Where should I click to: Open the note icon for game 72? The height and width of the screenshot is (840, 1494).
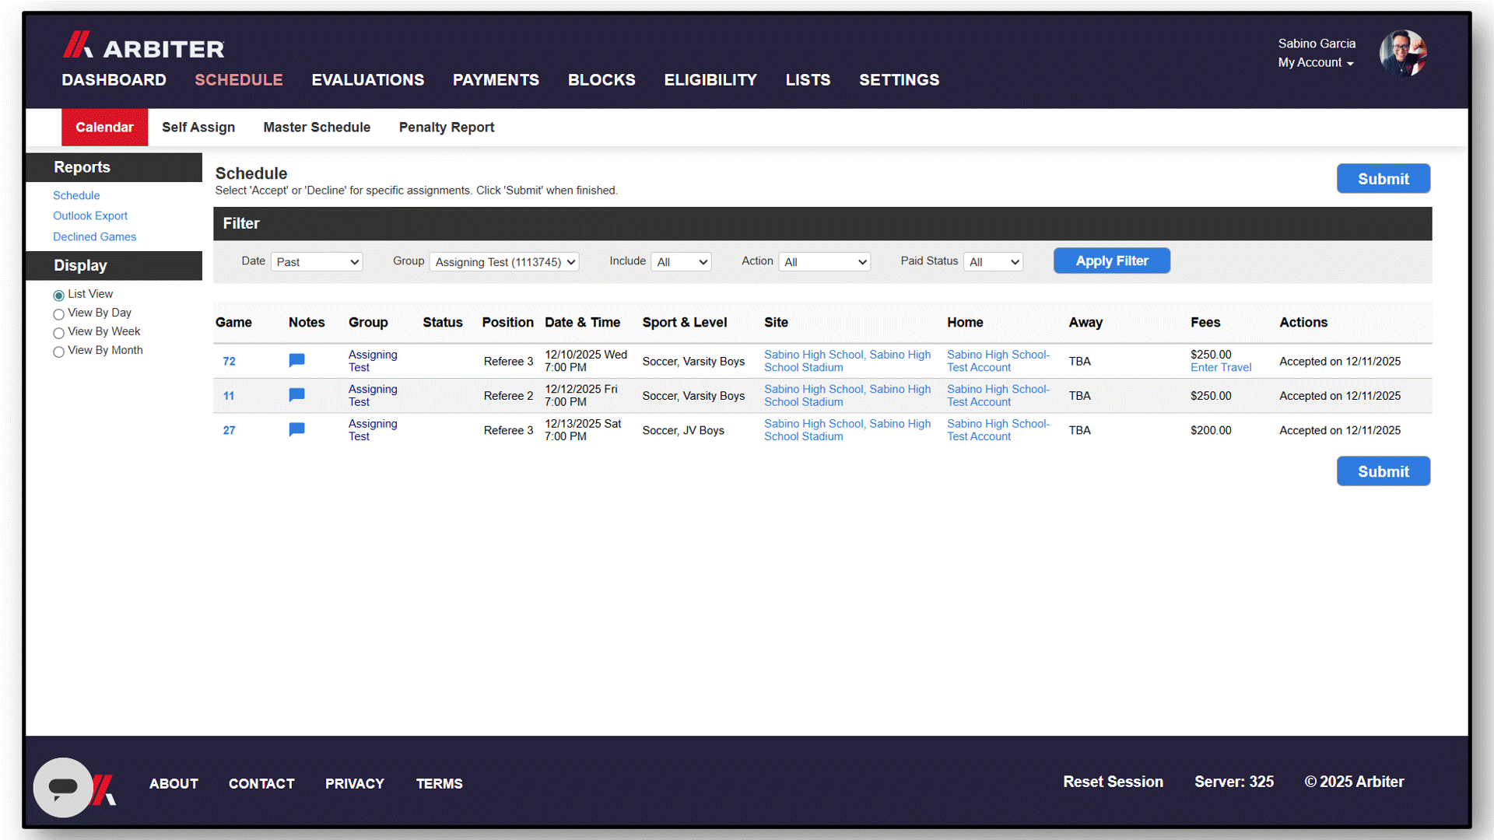pos(296,361)
